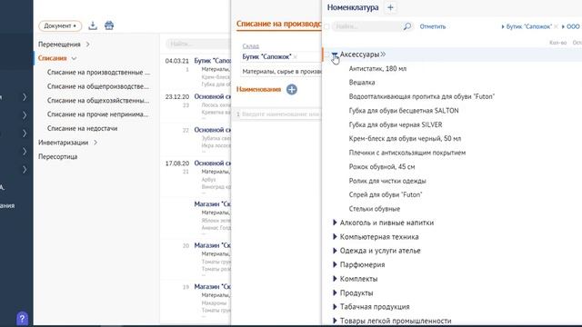582x327 pixels.
Task: Click the download icon next to Документ
Action: (93, 25)
